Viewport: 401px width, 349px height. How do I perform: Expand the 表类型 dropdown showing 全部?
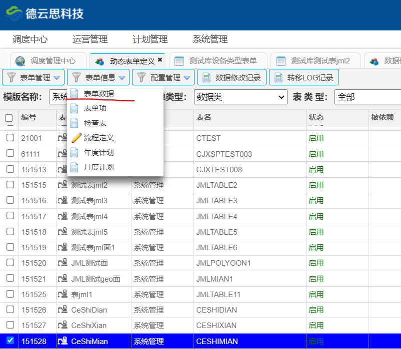click(x=367, y=97)
